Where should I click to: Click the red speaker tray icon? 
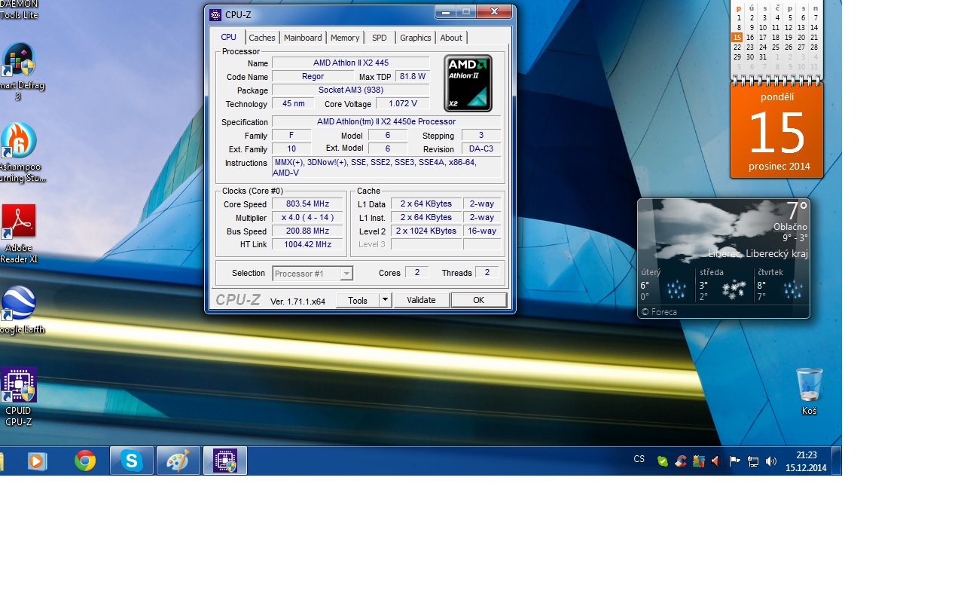point(716,461)
